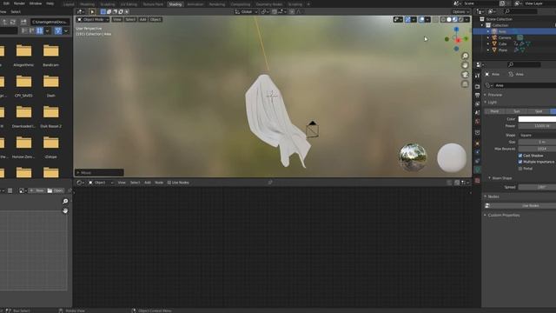556x313 pixels.
Task: Open the Animation workspace tab
Action: (x=195, y=4)
